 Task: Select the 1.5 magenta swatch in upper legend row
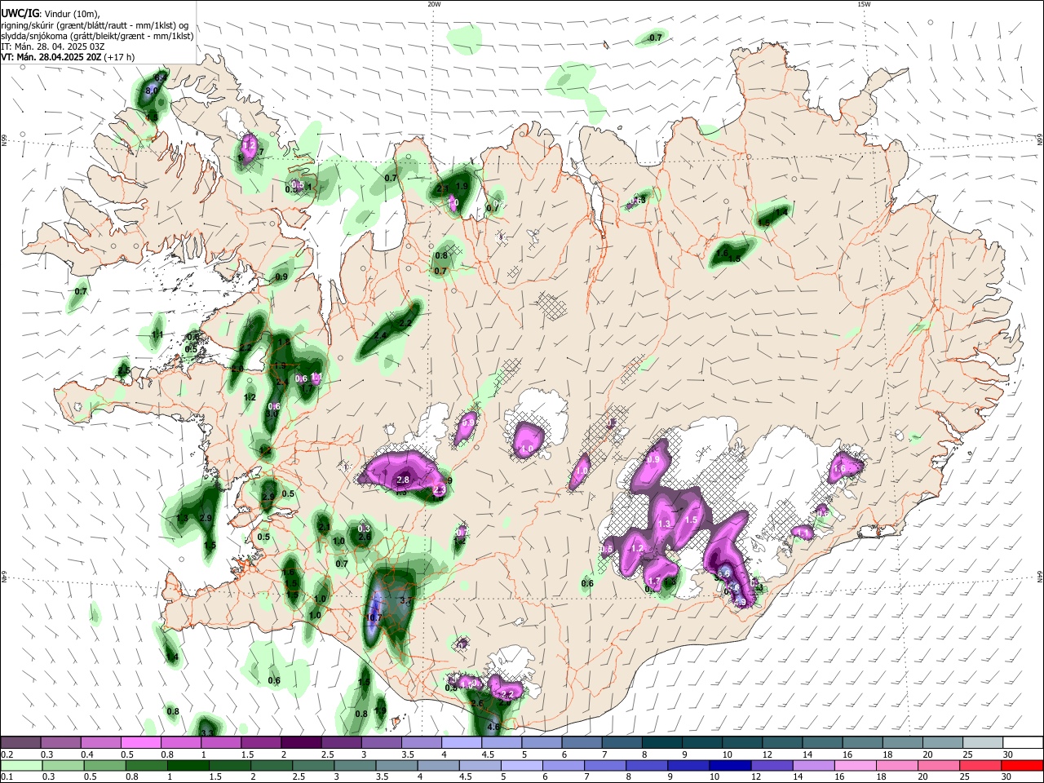pos(260,742)
